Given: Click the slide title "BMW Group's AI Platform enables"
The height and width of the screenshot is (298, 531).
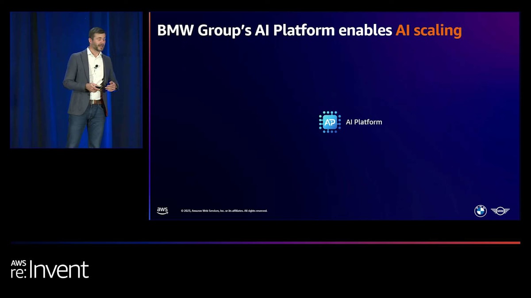Looking at the screenshot, I should point(275,30).
